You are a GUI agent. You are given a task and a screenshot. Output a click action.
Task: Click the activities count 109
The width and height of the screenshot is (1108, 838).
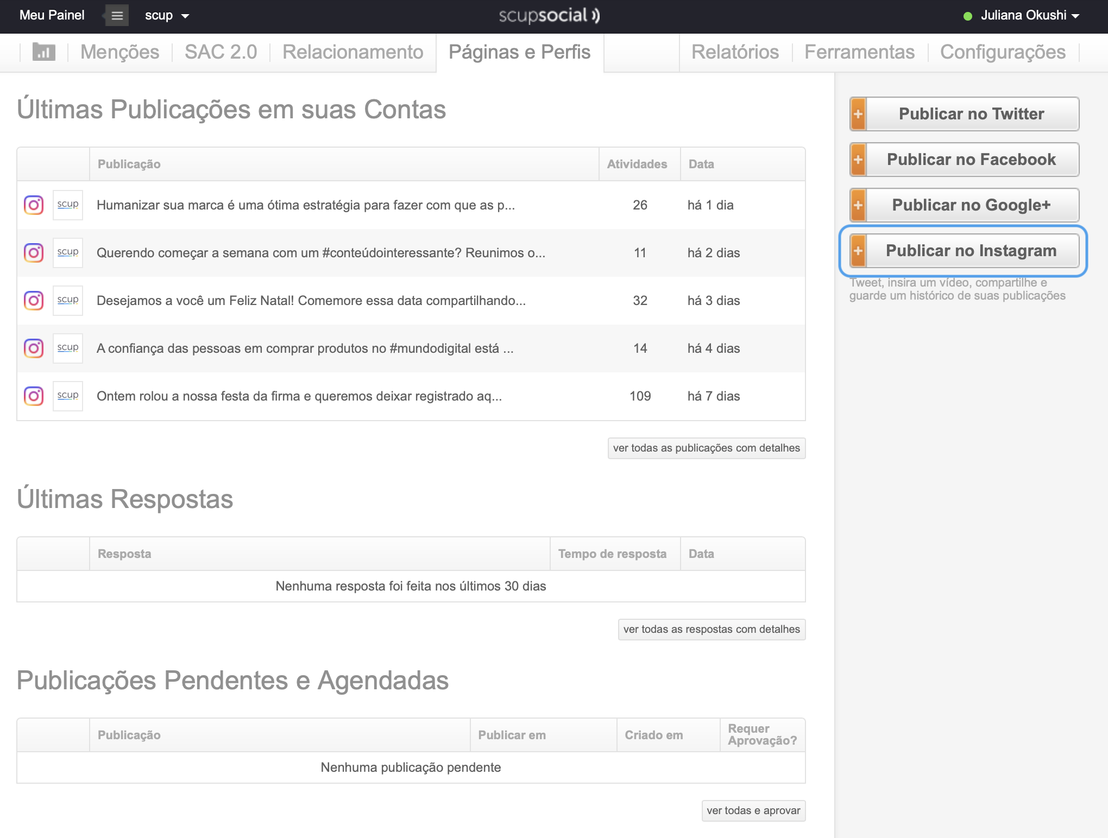click(x=640, y=396)
